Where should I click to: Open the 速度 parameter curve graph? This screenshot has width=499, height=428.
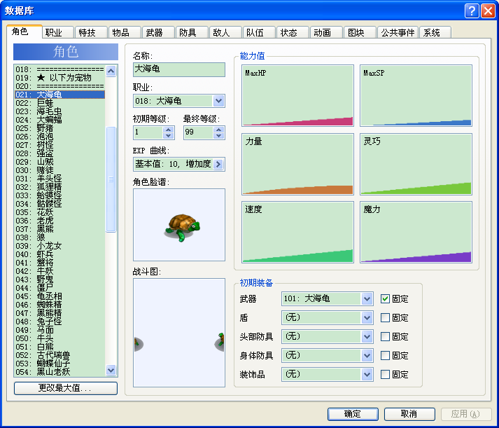[297, 232]
